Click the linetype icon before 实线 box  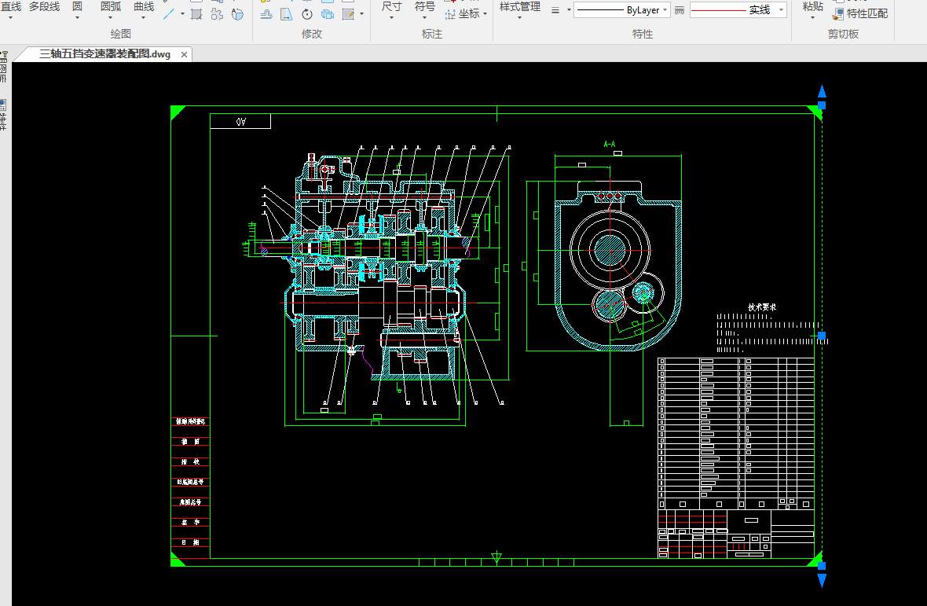click(680, 10)
